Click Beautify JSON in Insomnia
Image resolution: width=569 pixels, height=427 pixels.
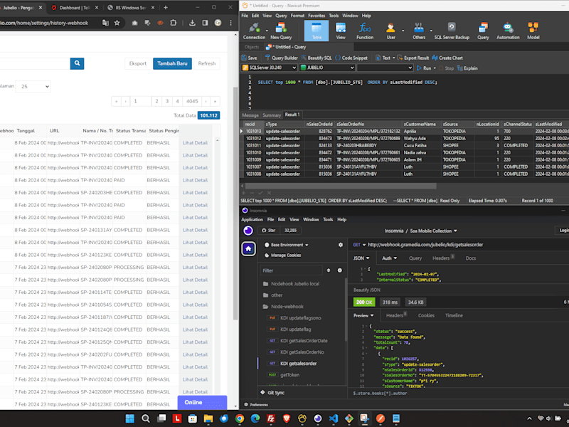(366, 290)
